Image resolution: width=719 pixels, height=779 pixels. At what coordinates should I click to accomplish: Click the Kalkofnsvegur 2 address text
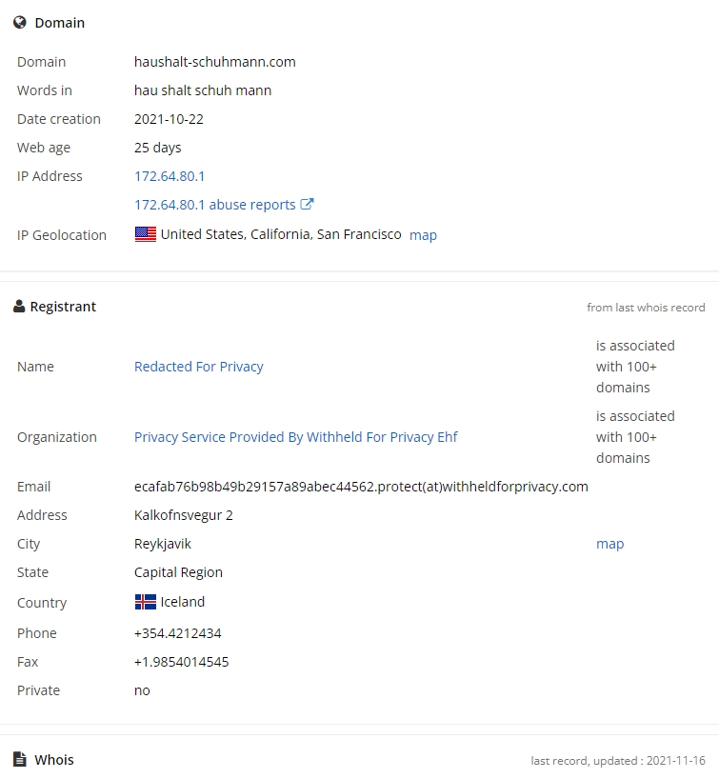point(184,515)
